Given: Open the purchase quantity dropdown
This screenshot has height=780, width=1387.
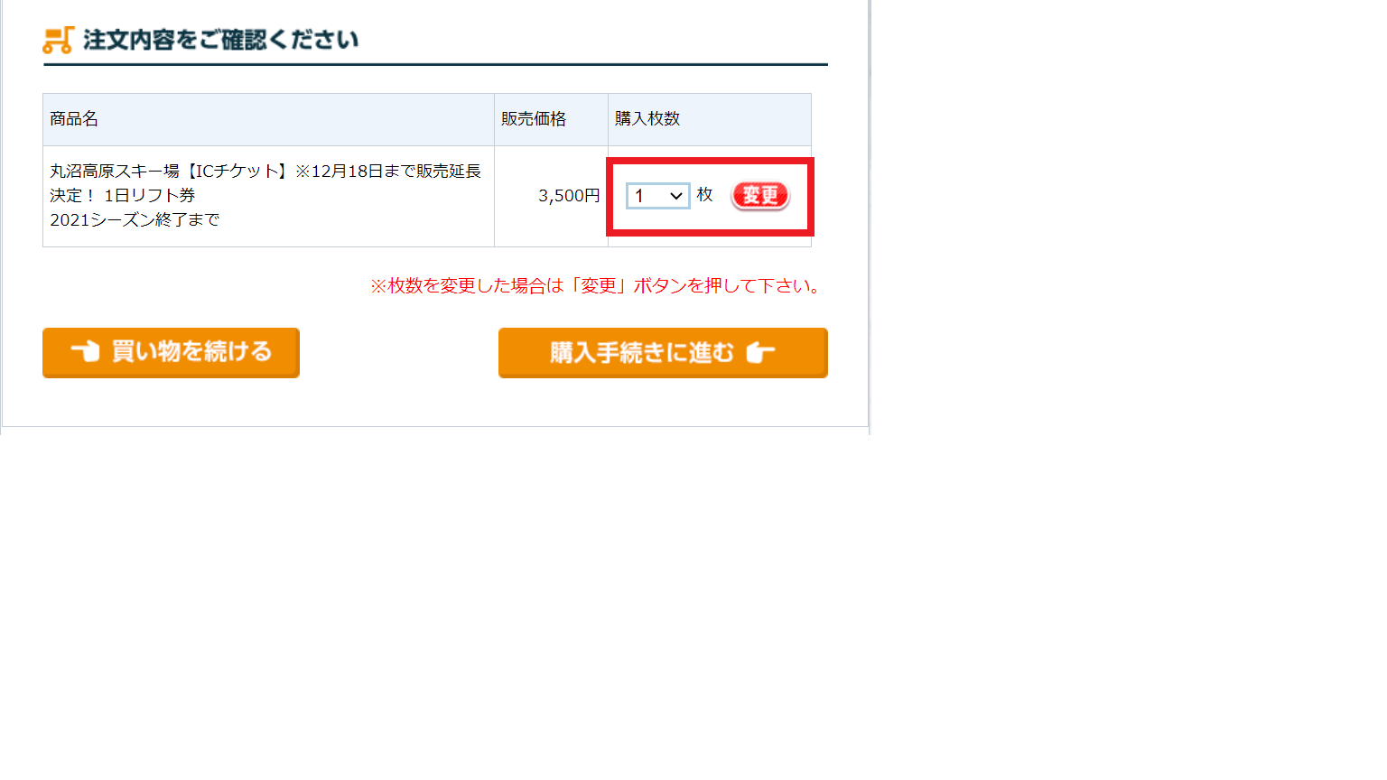Looking at the screenshot, I should click(x=657, y=196).
